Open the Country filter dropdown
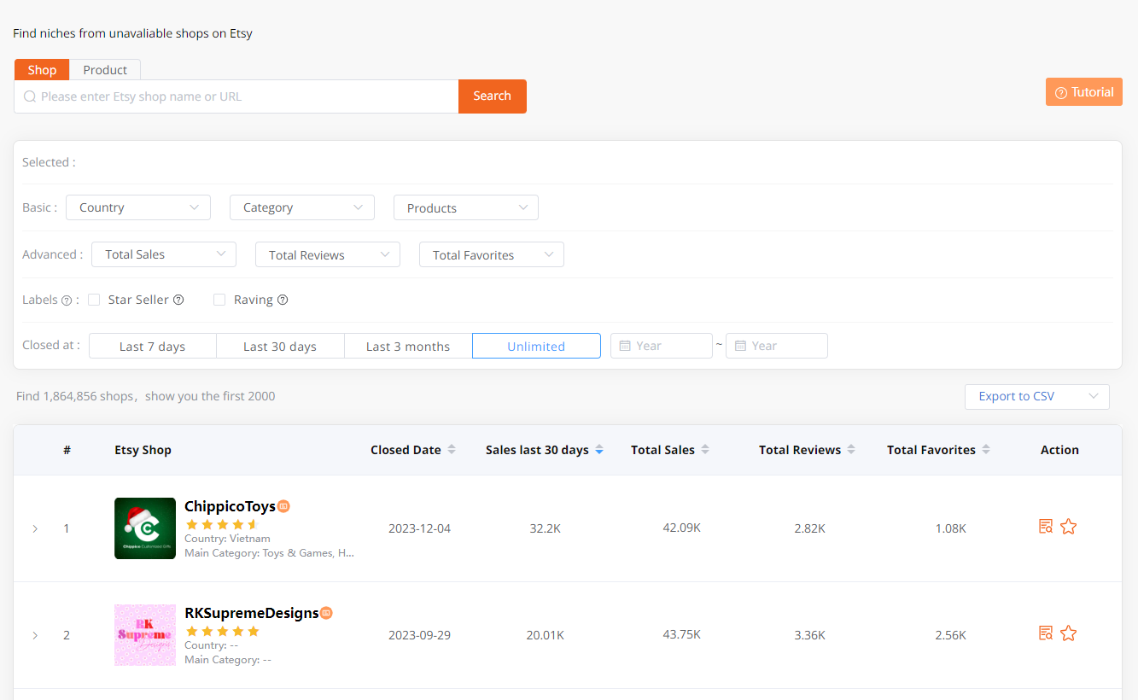1138x700 pixels. point(137,207)
